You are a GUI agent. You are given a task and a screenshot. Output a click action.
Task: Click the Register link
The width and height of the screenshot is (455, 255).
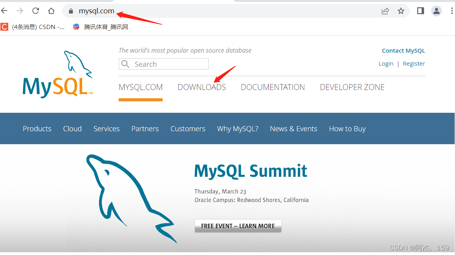414,64
